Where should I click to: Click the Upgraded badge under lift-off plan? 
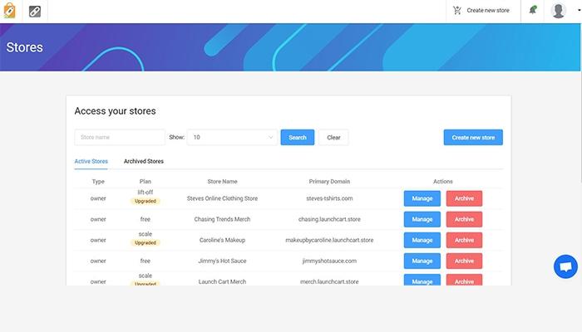pyautogui.click(x=145, y=201)
